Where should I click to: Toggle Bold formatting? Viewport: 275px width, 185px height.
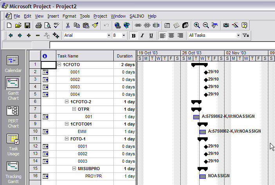[x=133, y=36]
